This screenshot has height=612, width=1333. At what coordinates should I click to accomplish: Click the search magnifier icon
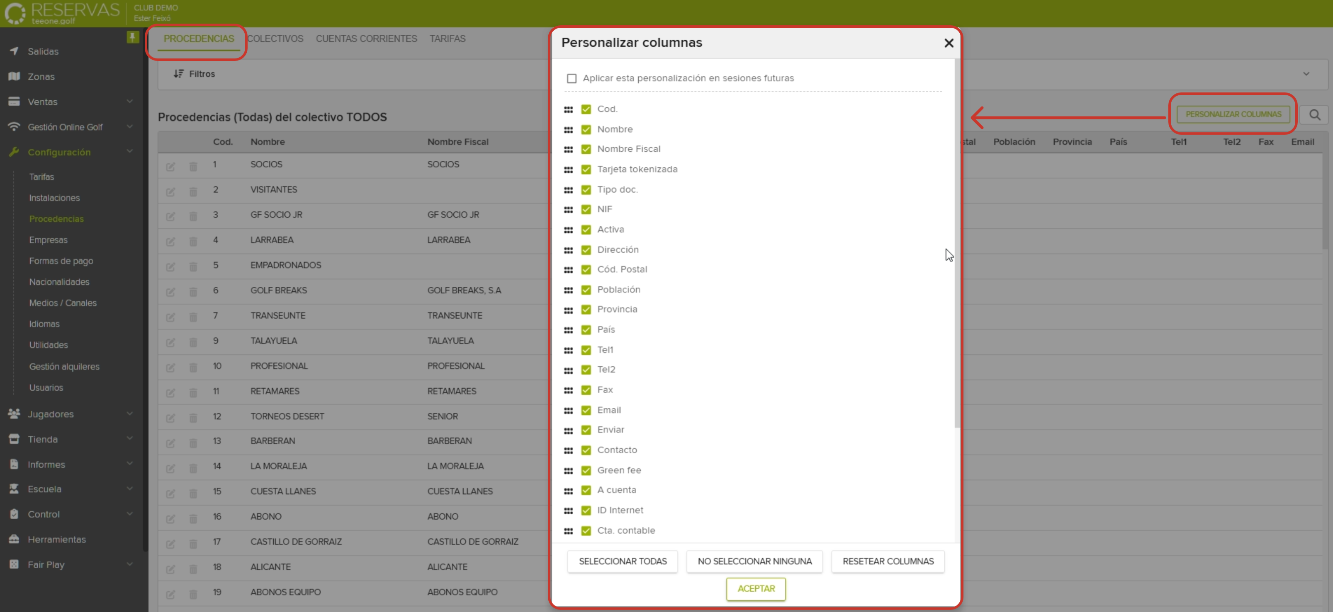click(x=1314, y=115)
